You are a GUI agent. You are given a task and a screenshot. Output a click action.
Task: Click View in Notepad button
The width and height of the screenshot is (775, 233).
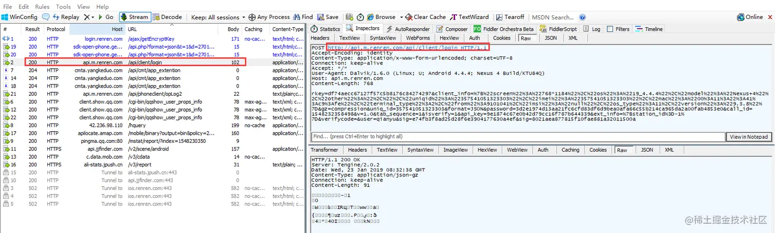(x=749, y=137)
